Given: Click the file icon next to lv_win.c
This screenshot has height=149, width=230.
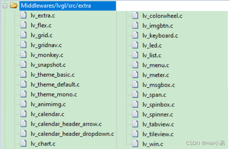Looking at the screenshot, I should 135,144.
